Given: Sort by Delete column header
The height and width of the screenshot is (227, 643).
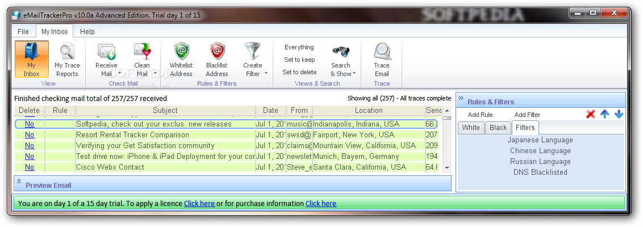Looking at the screenshot, I should [30, 110].
